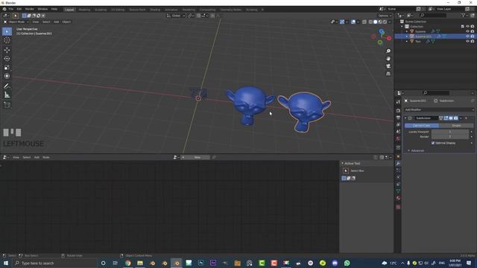Toggle Subdivision modifier render display icon

(x=455, y=118)
